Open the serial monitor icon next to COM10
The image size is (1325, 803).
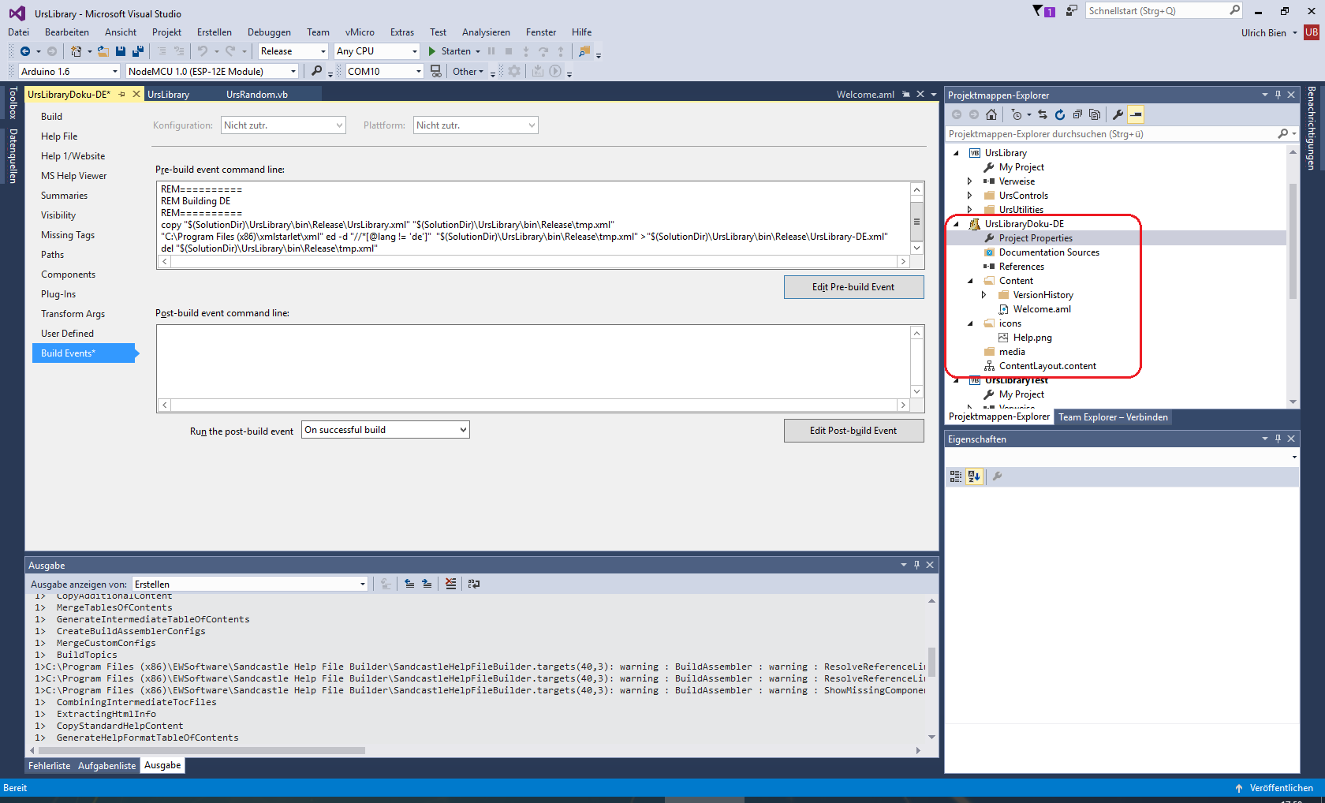[x=435, y=71]
